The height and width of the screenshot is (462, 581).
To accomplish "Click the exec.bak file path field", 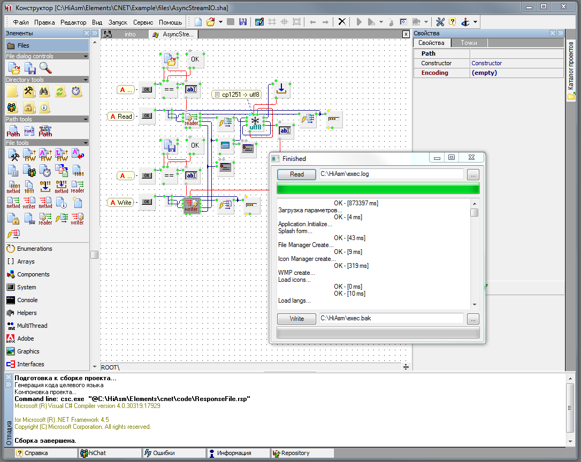I will [391, 319].
